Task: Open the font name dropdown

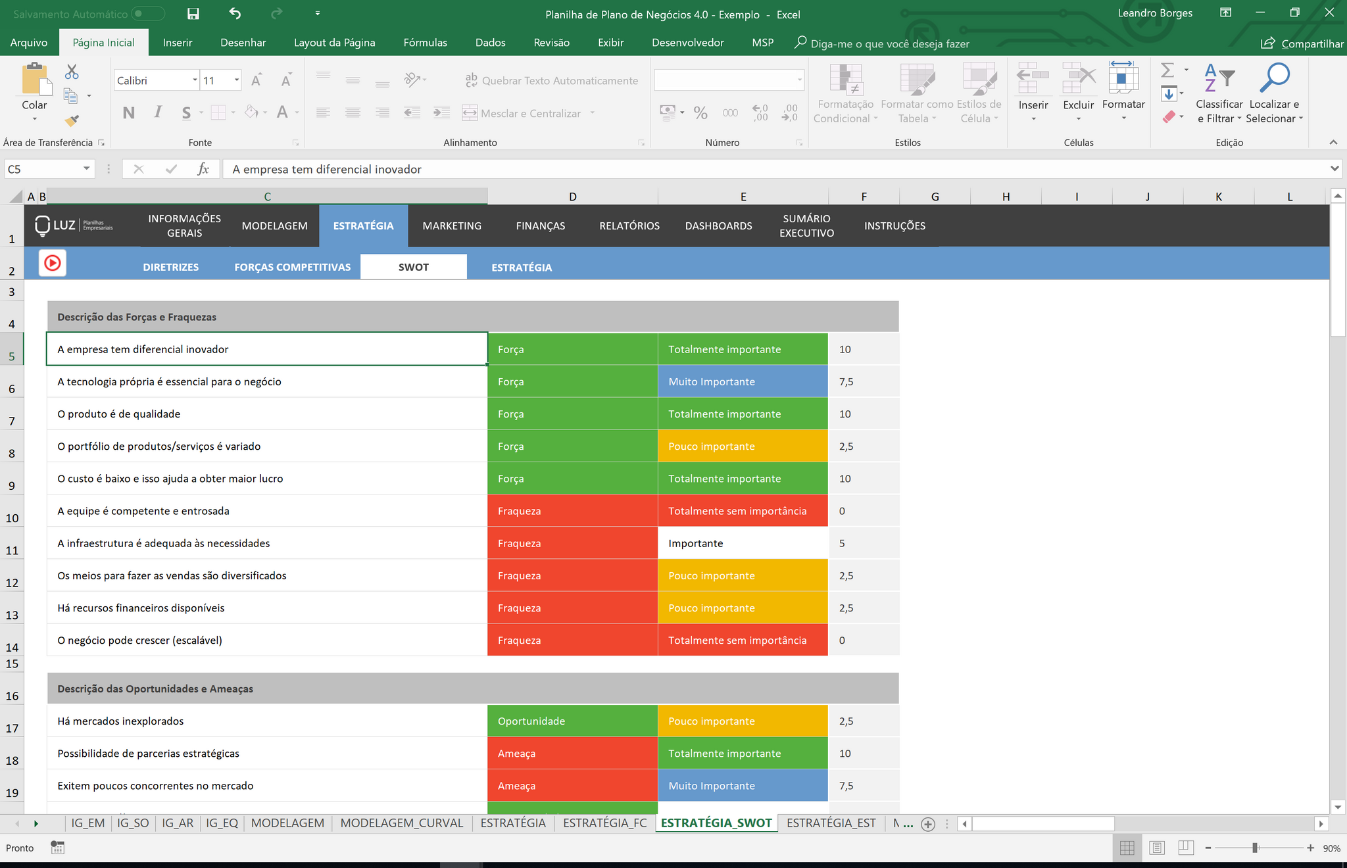Action: pyautogui.click(x=195, y=80)
